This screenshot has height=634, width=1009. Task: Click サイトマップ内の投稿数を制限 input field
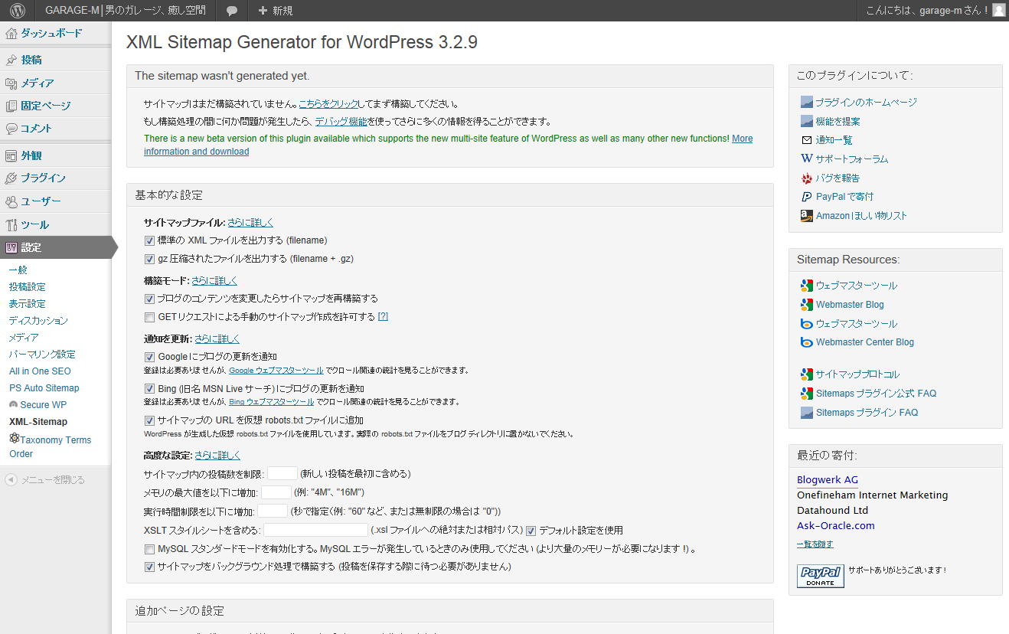(x=282, y=473)
